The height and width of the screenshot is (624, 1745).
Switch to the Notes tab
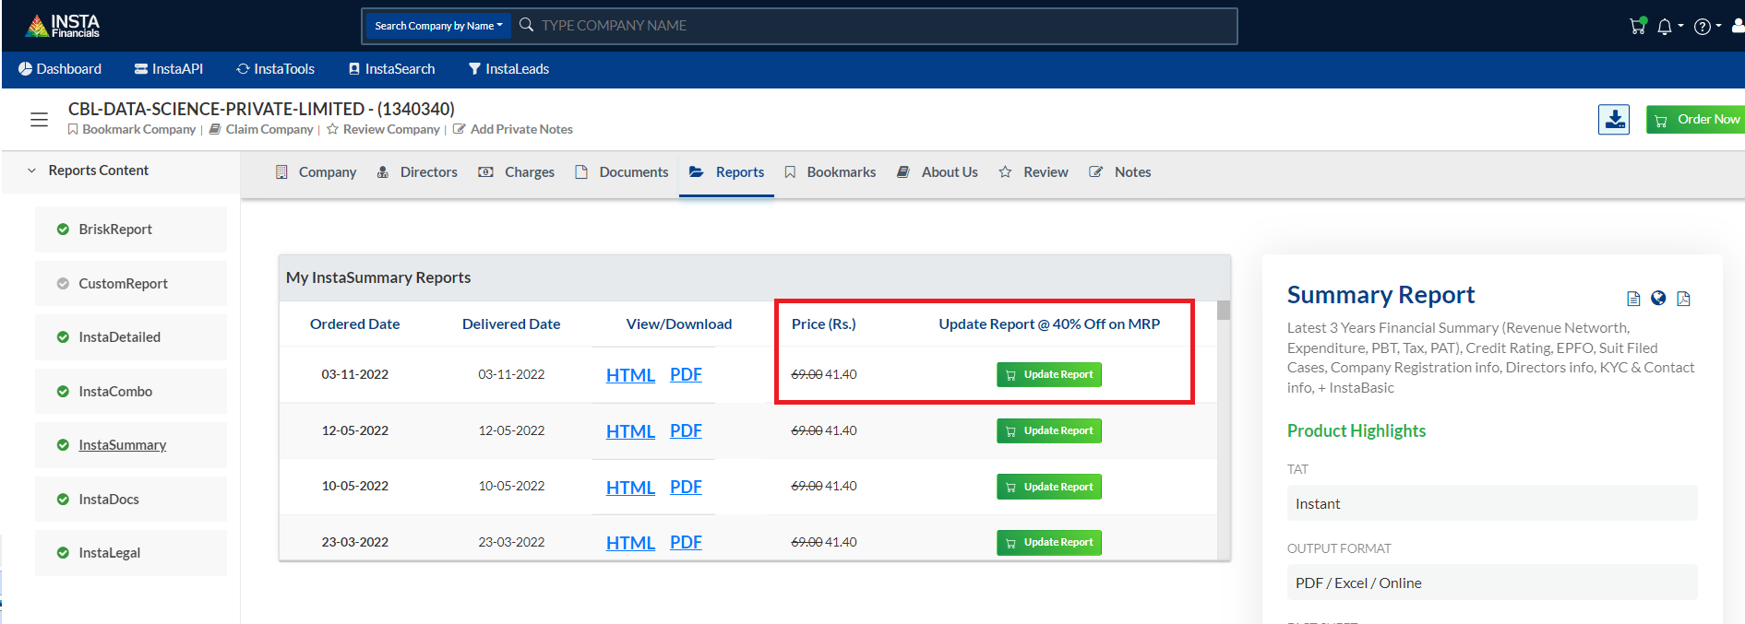click(x=1119, y=172)
